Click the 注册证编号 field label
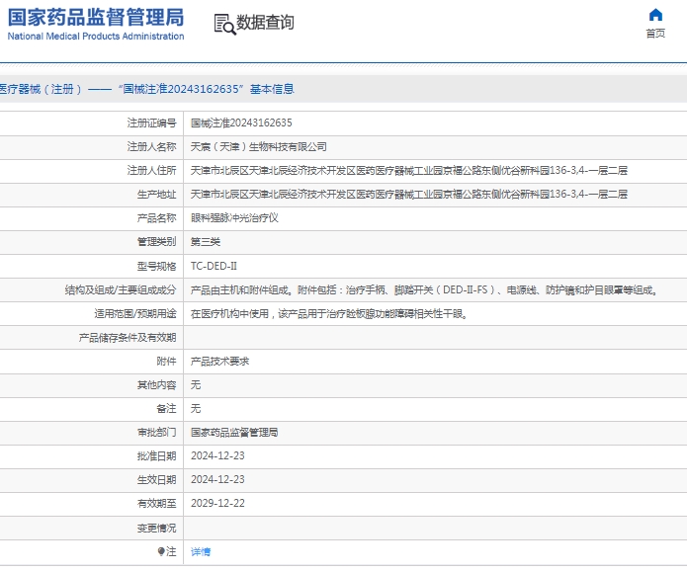 pyautogui.click(x=151, y=123)
